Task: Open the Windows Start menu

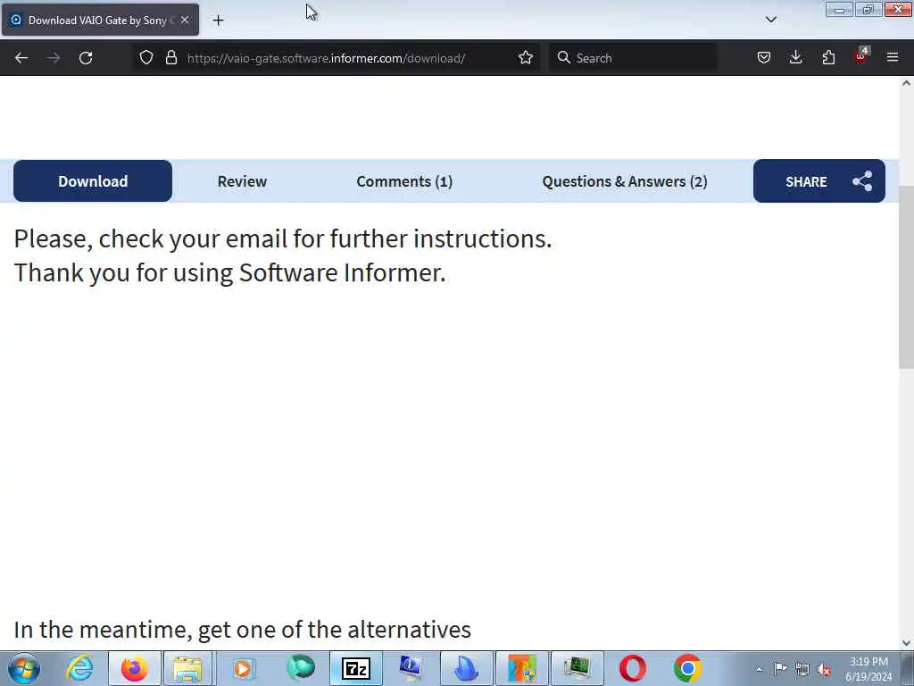Action: click(24, 668)
